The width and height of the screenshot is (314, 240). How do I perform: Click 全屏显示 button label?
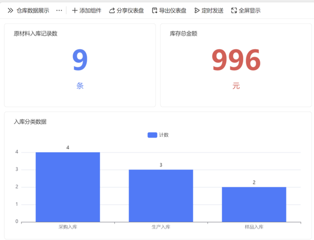[x=250, y=10]
